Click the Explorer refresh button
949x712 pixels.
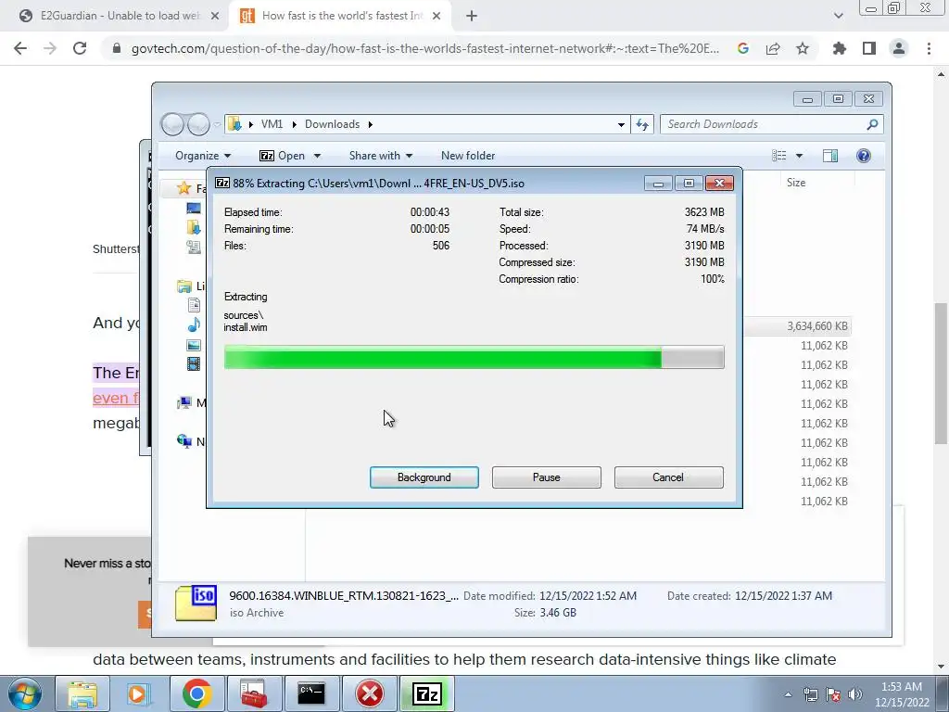coord(641,124)
